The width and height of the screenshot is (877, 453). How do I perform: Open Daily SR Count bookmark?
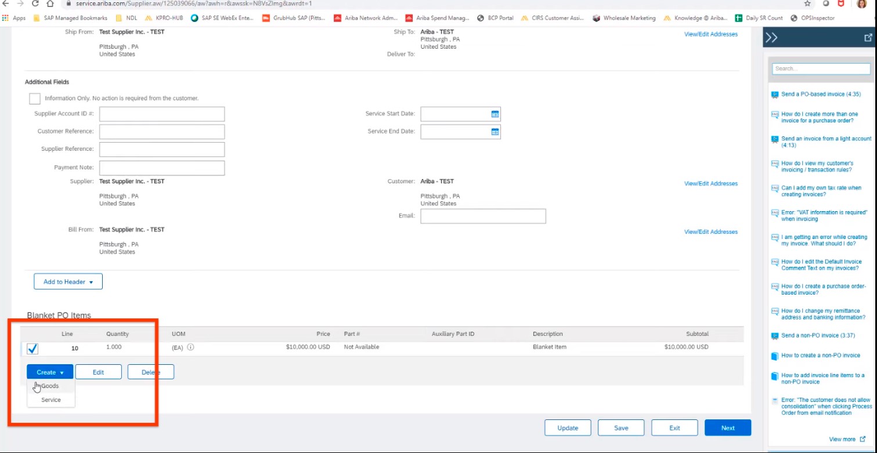(x=759, y=18)
